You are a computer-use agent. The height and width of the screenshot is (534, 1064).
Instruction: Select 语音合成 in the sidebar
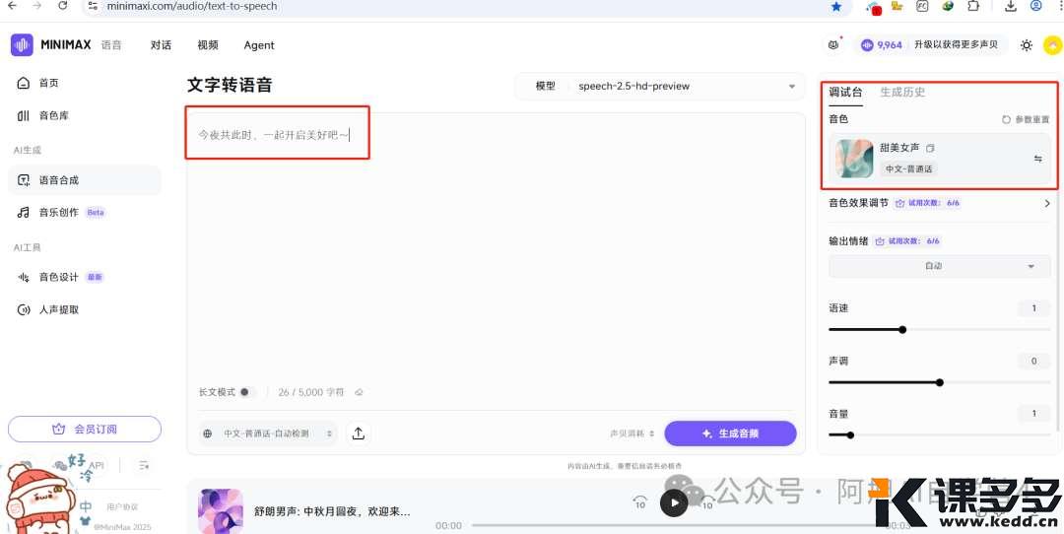85,180
